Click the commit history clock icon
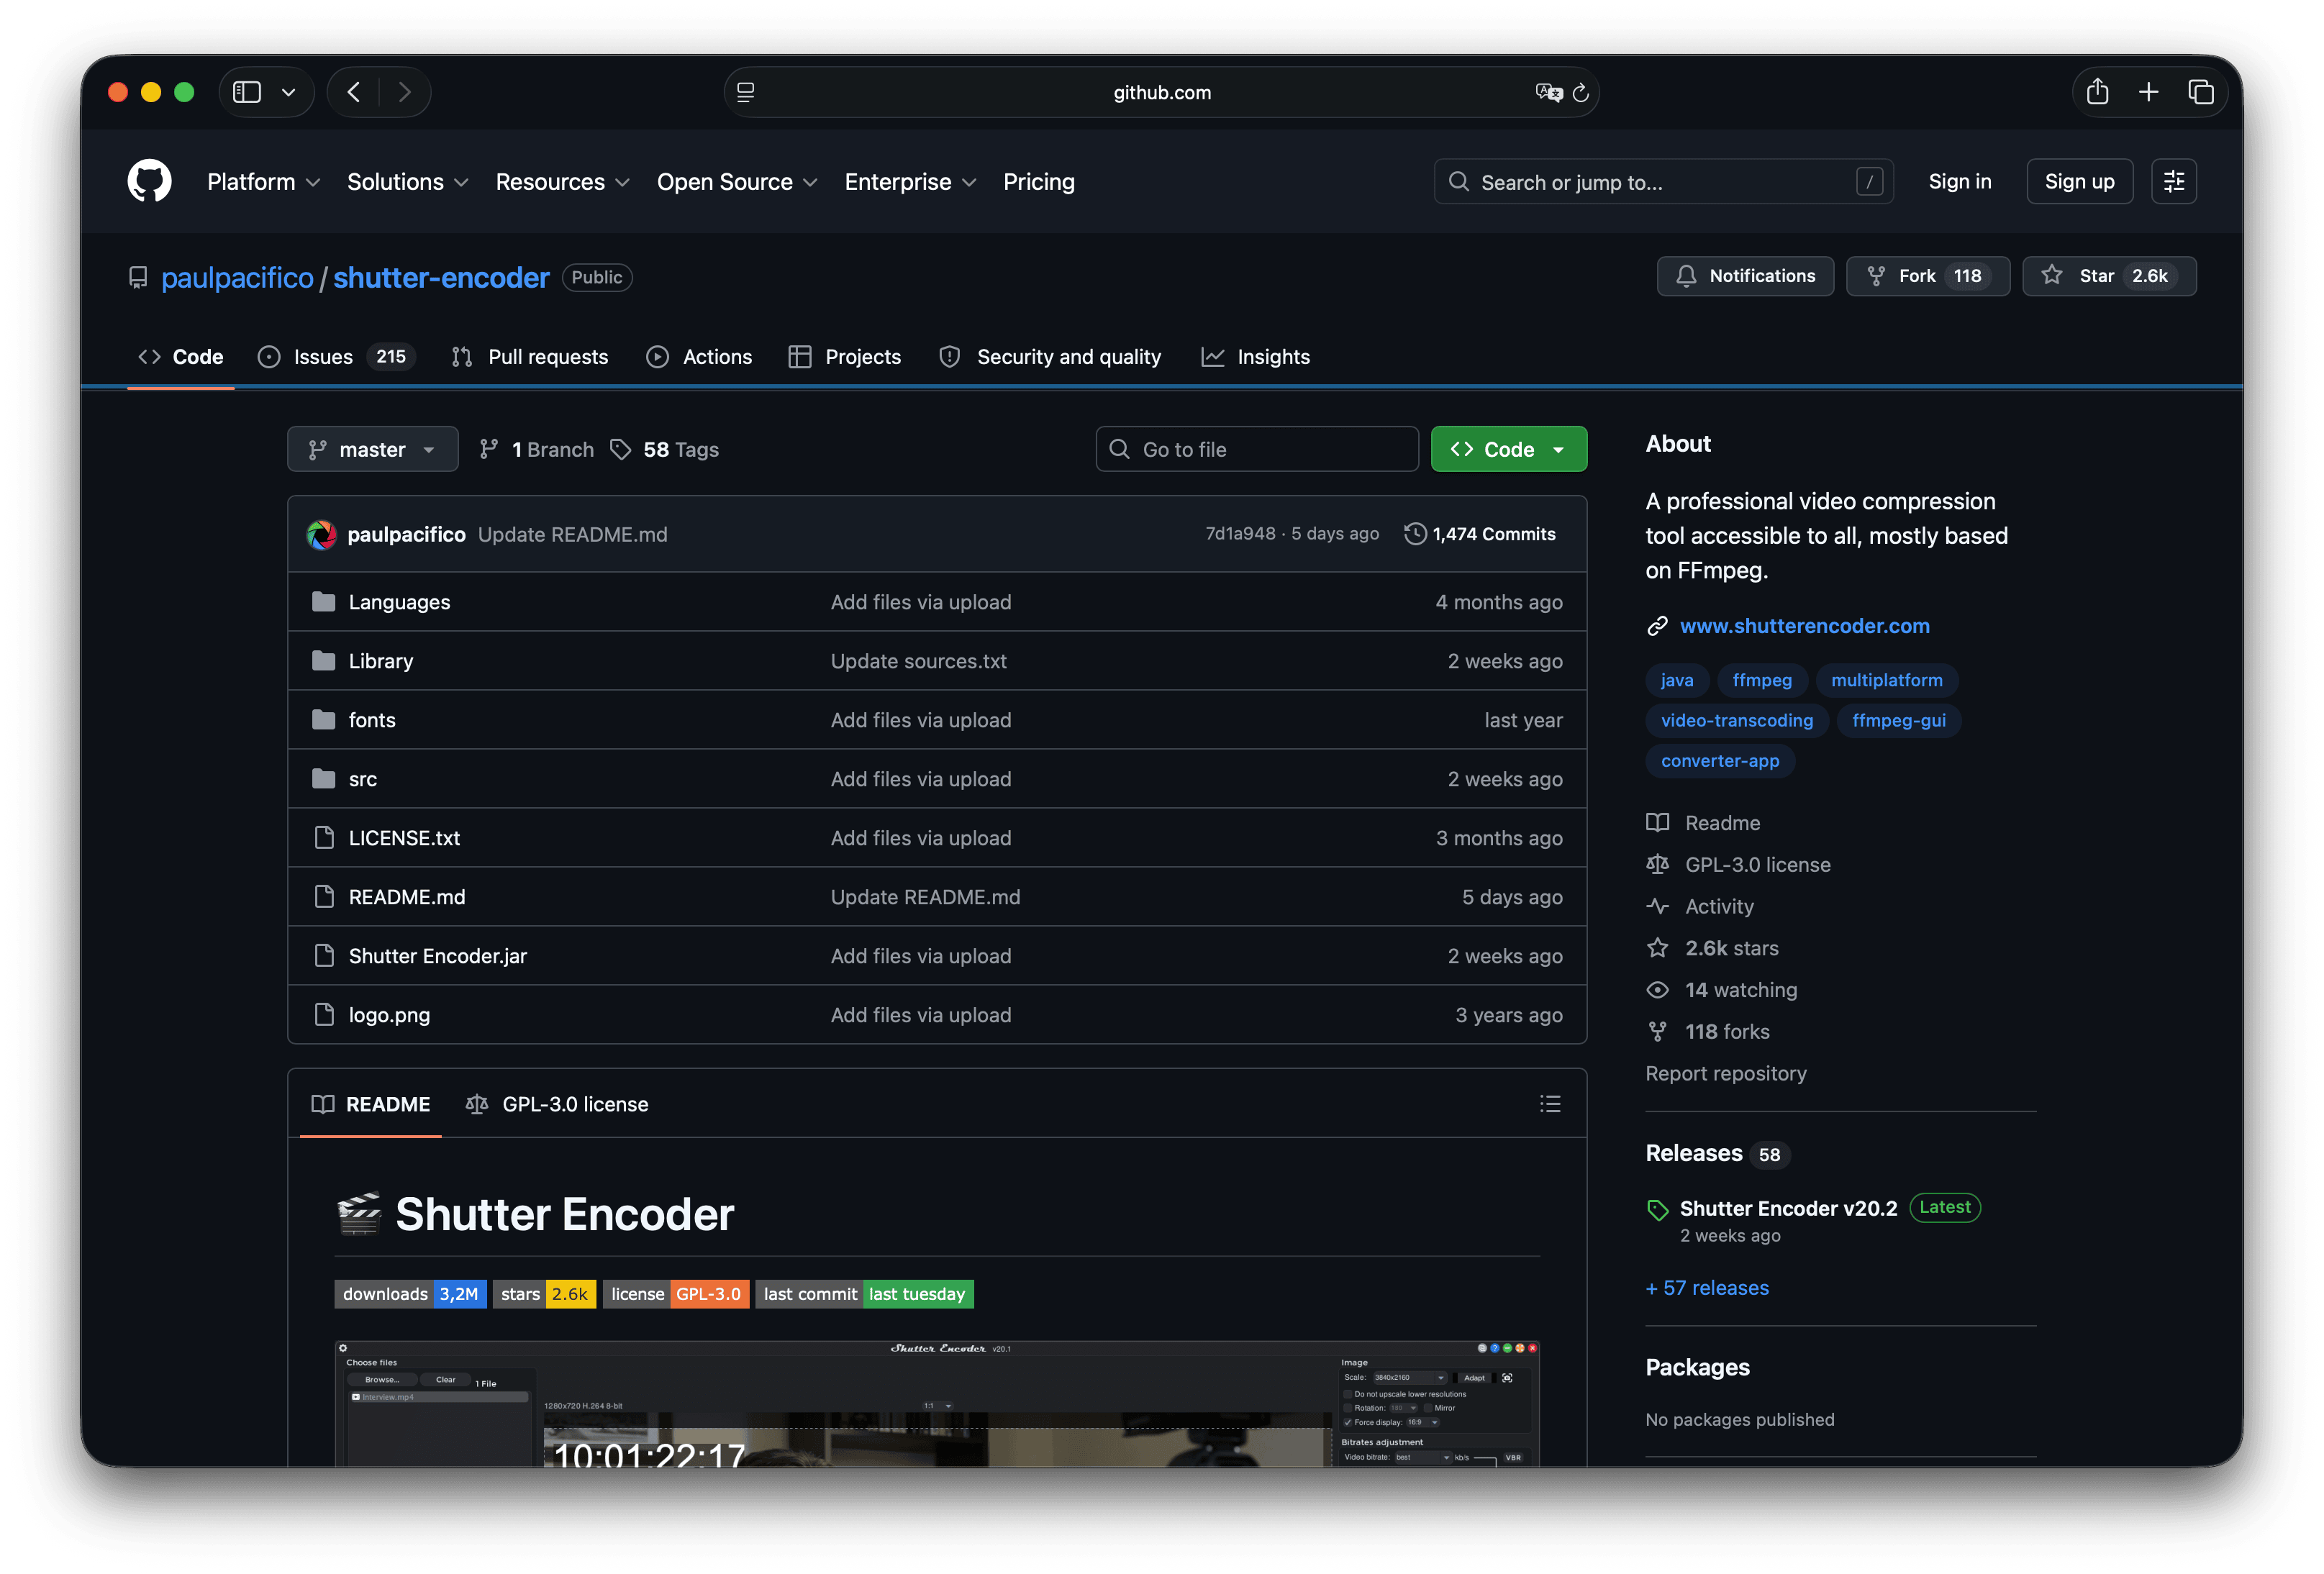Screen dimensions: 2324x1574 tap(1415, 534)
